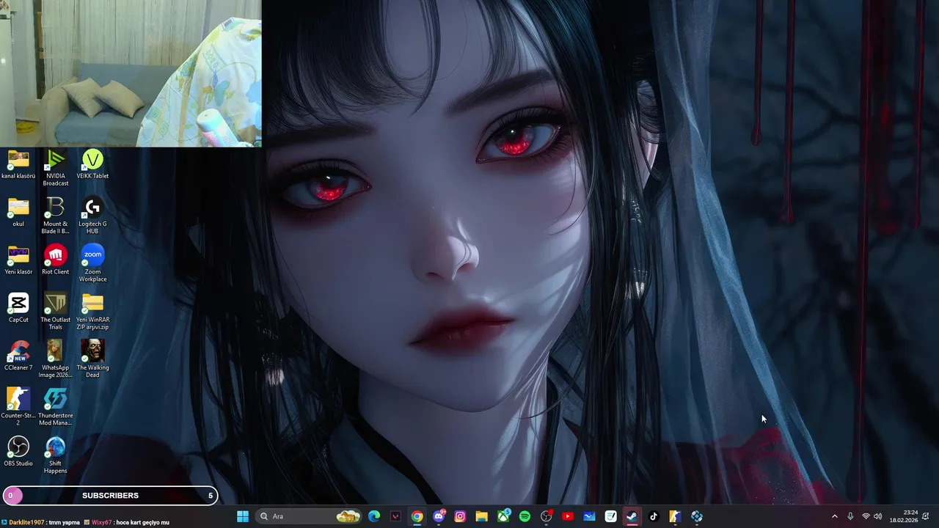939x528 pixels.
Task: Open the Xbox app from taskbar
Action: coord(503,516)
